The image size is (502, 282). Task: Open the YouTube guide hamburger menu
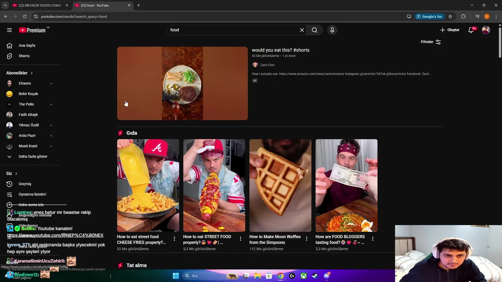coord(9,30)
